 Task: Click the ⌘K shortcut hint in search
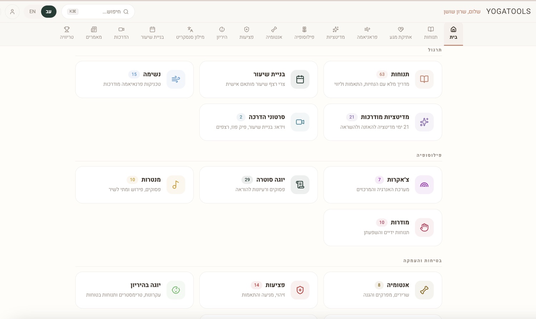73,11
